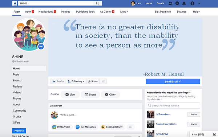The height and width of the screenshot is (137, 218).
Task: Switch to the Page tab
Action: point(17,12)
